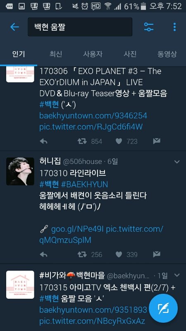Retweet the tweet with 854 retweets
The height and width of the screenshot is (331, 186).
[x=82, y=141]
